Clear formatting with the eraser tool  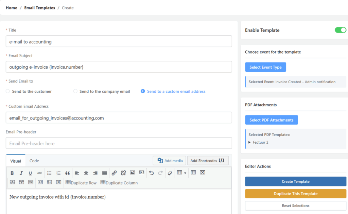pyautogui.click(x=170, y=173)
